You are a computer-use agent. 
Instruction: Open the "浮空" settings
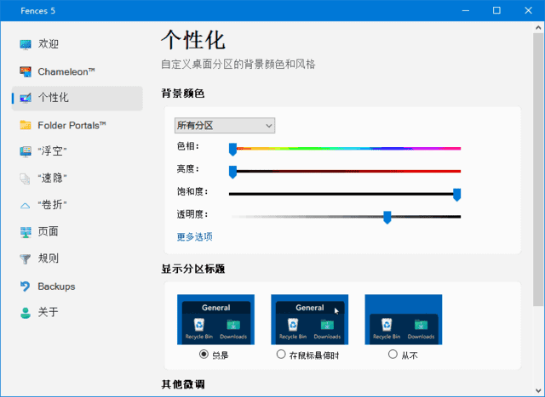coord(77,151)
